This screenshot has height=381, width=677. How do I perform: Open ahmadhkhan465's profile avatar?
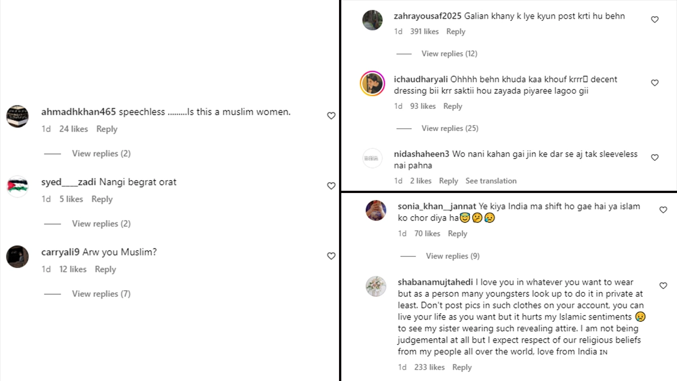point(17,116)
